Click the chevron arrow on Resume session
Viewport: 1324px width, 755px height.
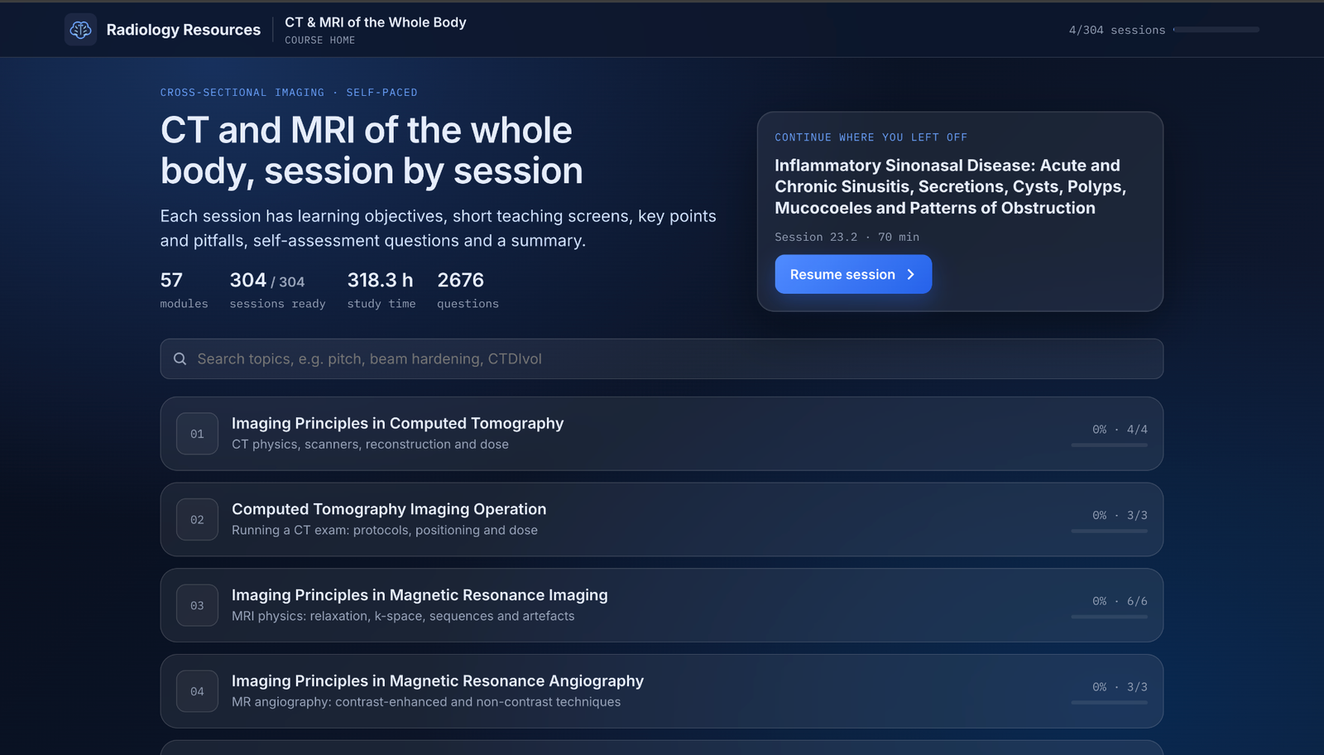(x=910, y=274)
